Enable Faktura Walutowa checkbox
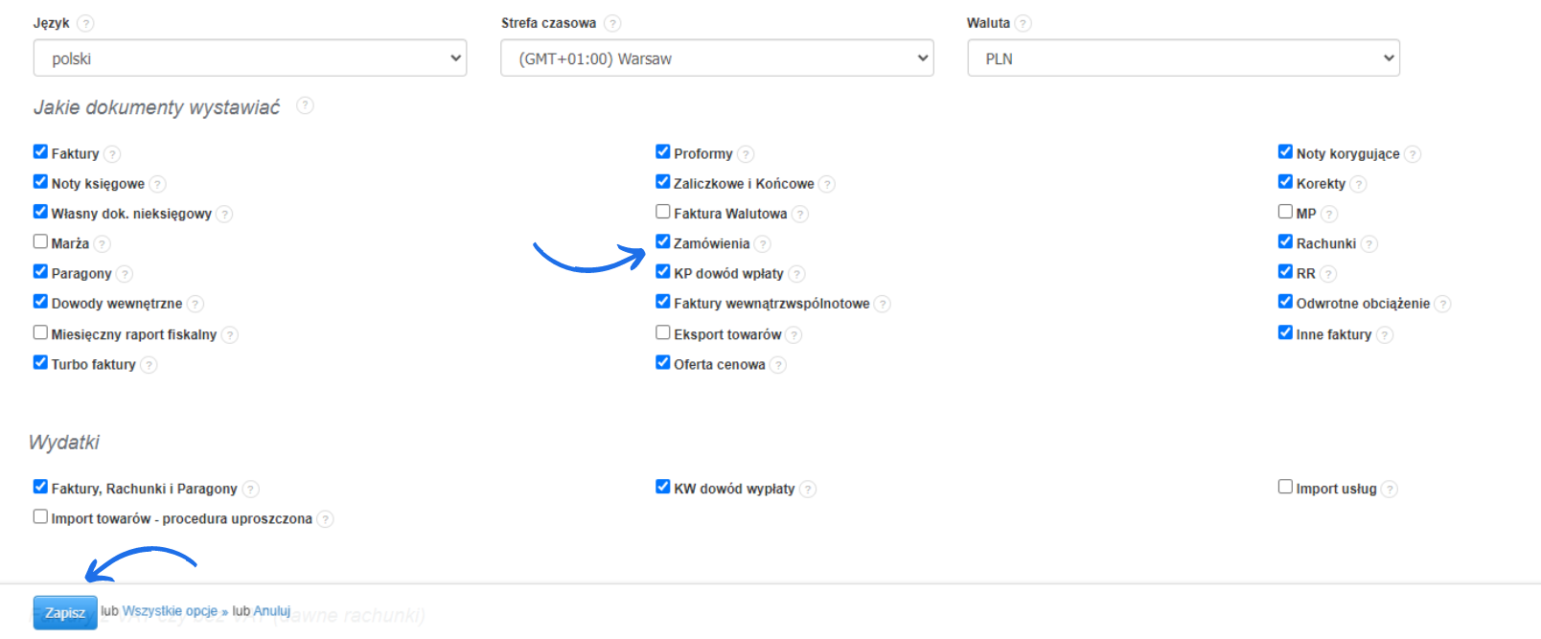 [663, 212]
